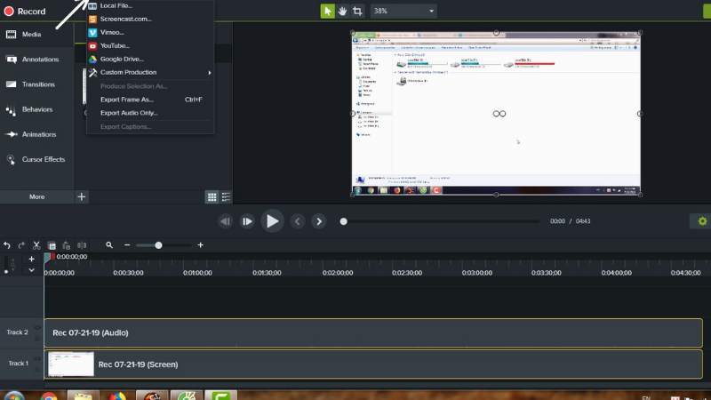Click the timeline zoom magnifier icon

[x=109, y=244]
